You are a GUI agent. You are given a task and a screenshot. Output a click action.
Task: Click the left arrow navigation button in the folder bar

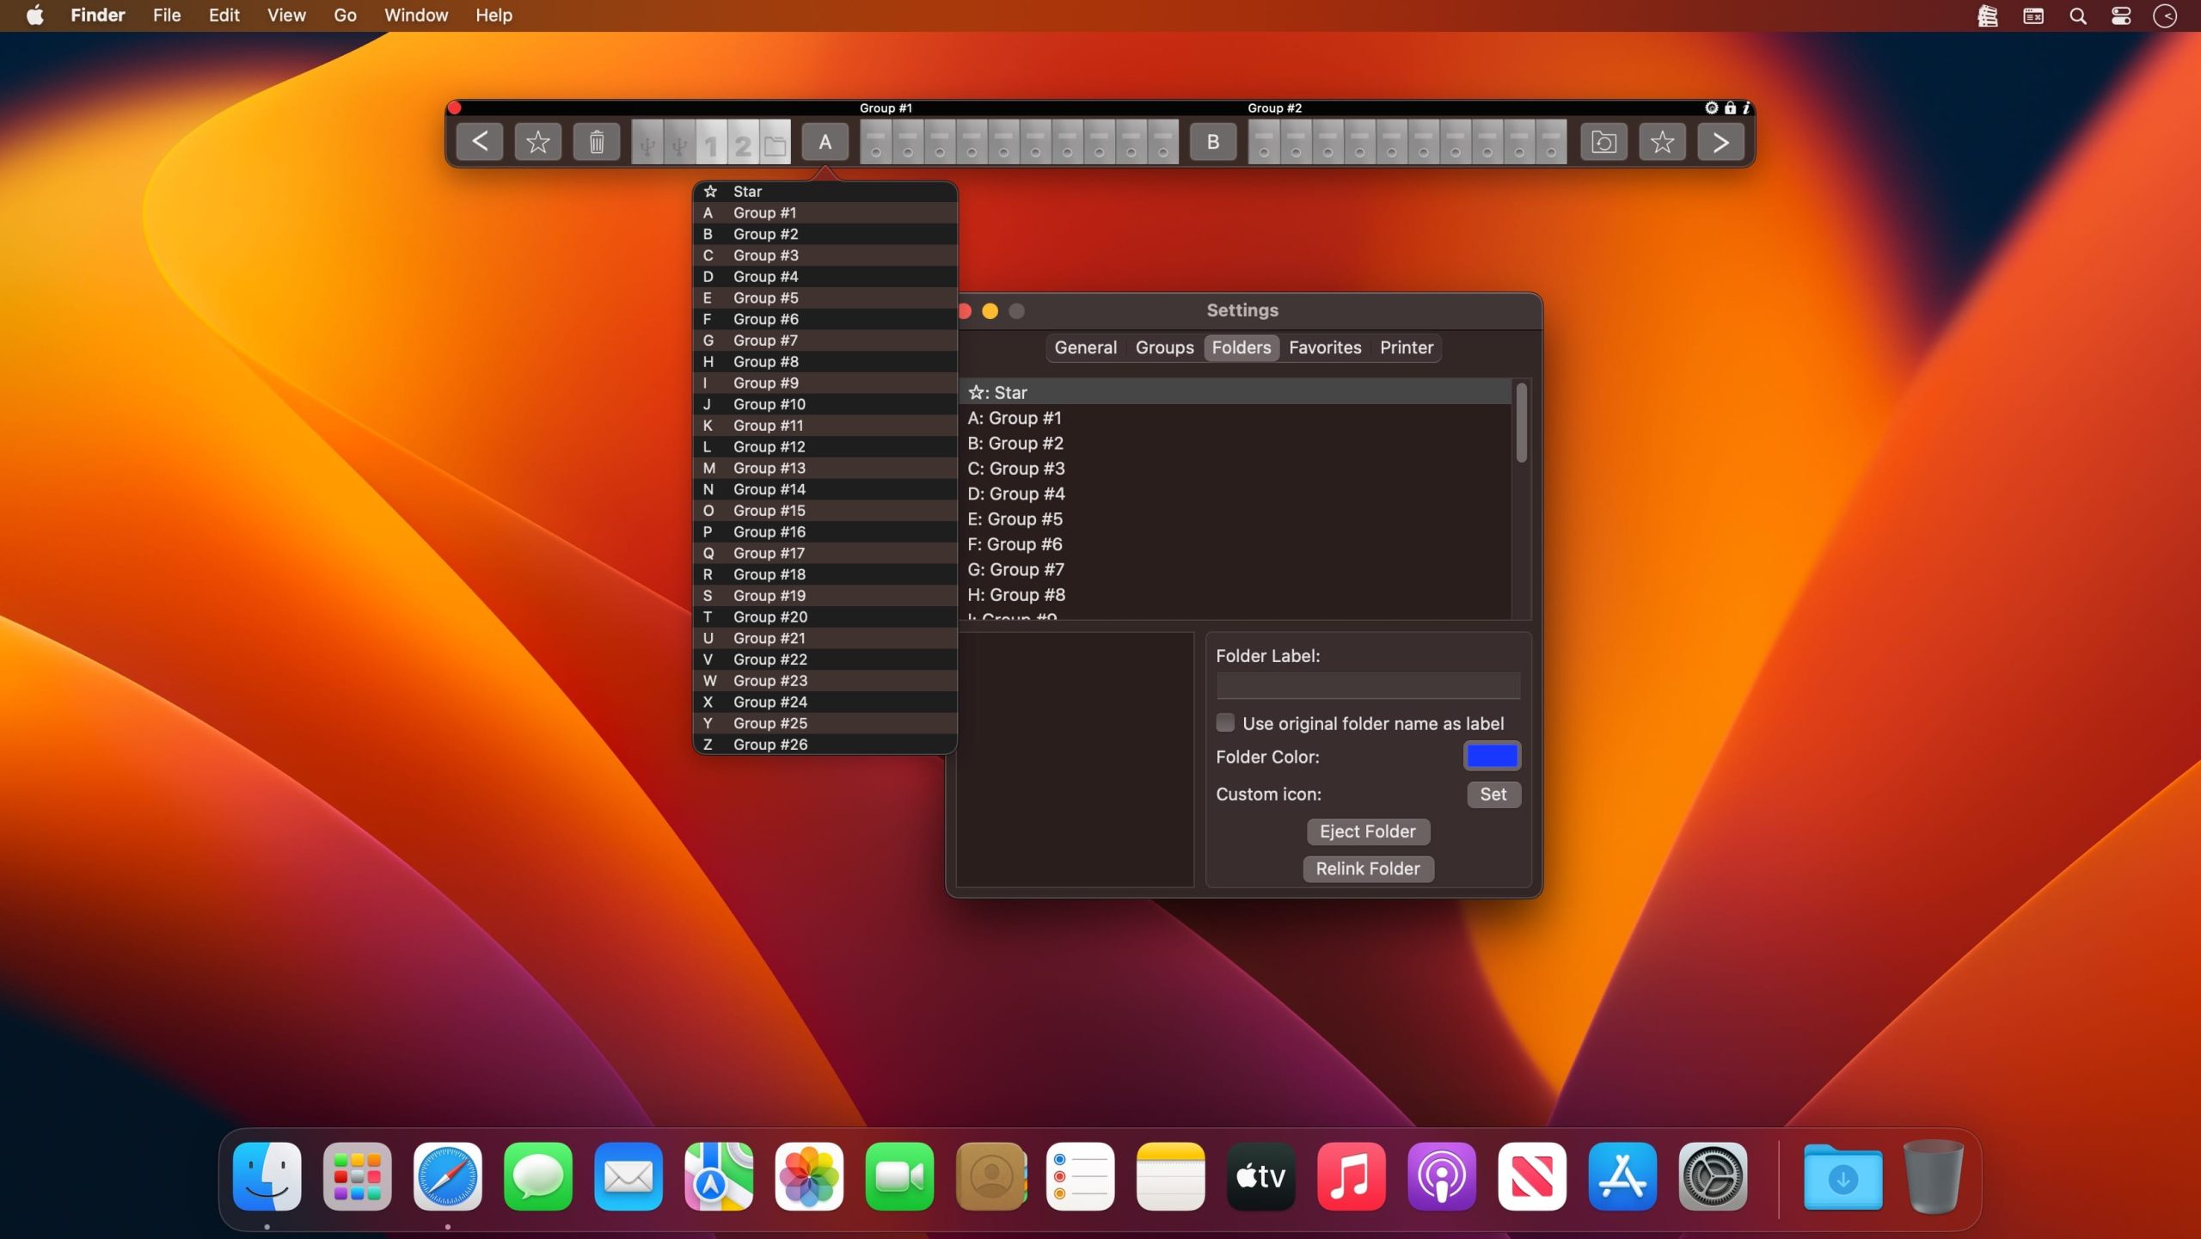[480, 142]
